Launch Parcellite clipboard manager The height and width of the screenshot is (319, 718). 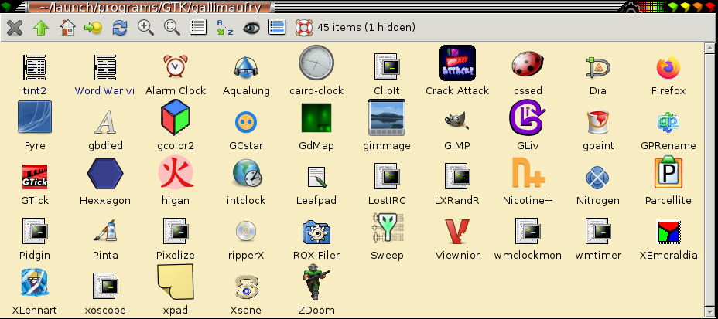click(x=668, y=172)
